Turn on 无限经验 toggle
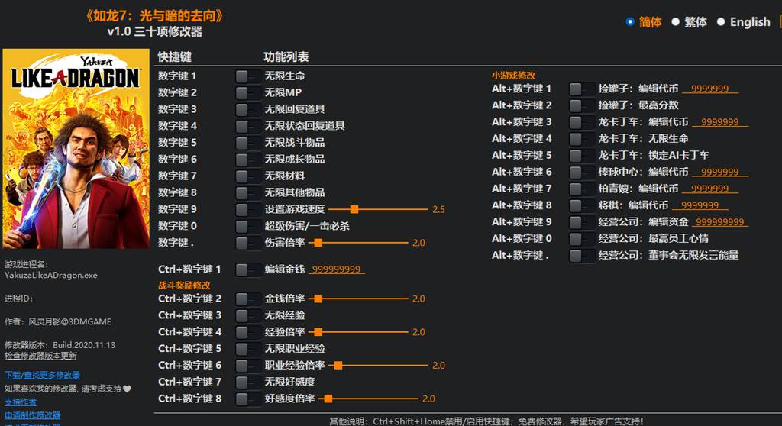Viewport: 782px width, 426px height. point(248,315)
